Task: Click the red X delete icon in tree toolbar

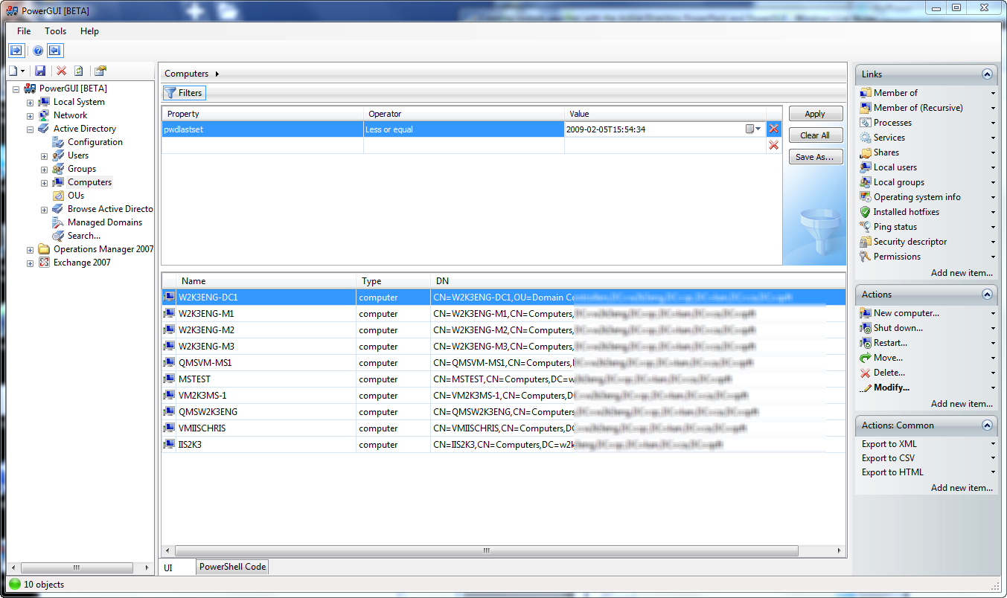Action: point(61,71)
